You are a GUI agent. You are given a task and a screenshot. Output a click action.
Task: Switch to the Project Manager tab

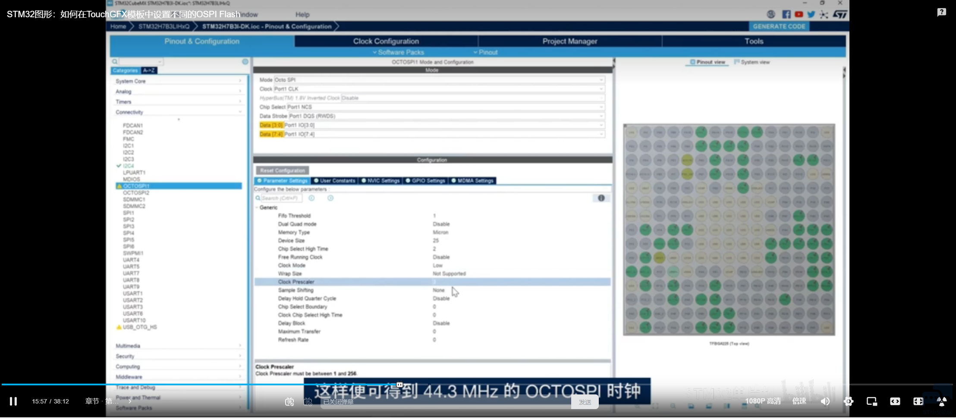pos(569,41)
